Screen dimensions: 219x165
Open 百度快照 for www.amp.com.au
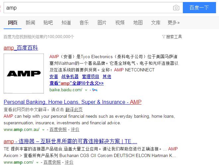(58, 130)
